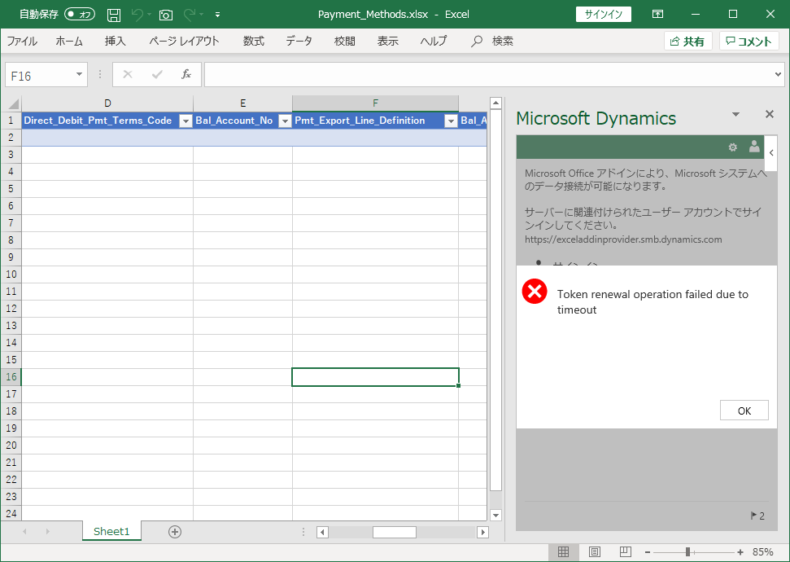Click the red error icon in the dialog

coord(535,291)
